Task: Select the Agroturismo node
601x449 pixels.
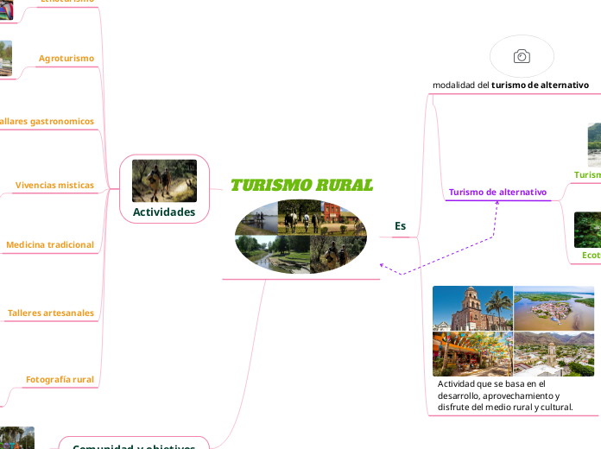Action: click(66, 58)
